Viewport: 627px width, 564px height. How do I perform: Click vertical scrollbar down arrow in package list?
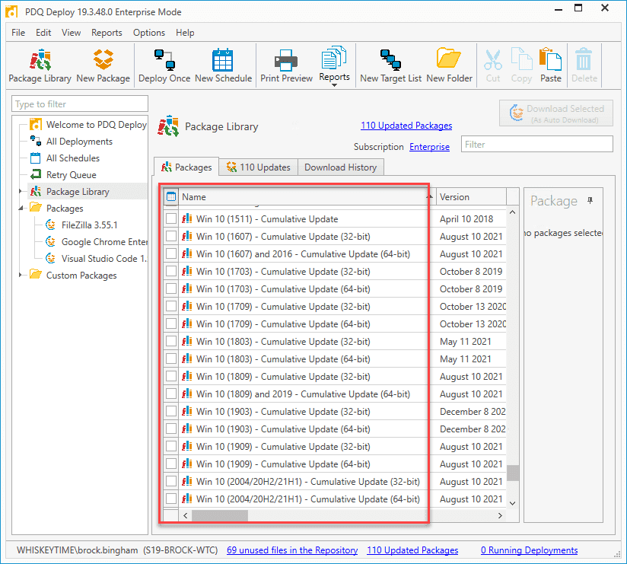[513, 503]
